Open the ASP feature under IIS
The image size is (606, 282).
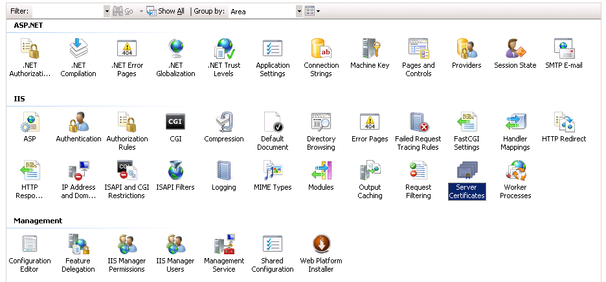coord(30,127)
